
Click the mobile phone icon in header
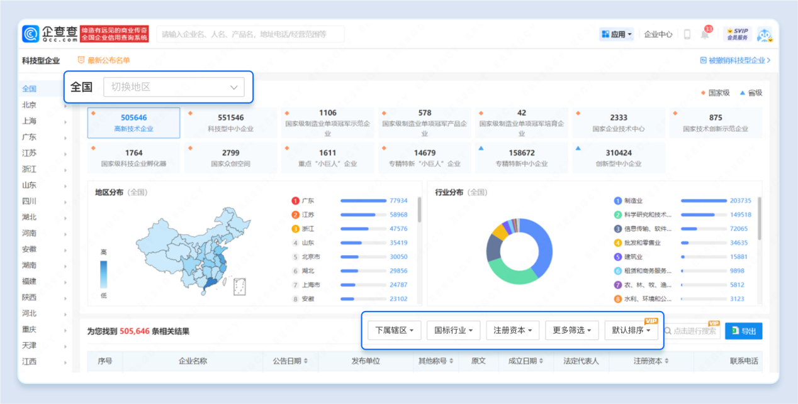[687, 35]
